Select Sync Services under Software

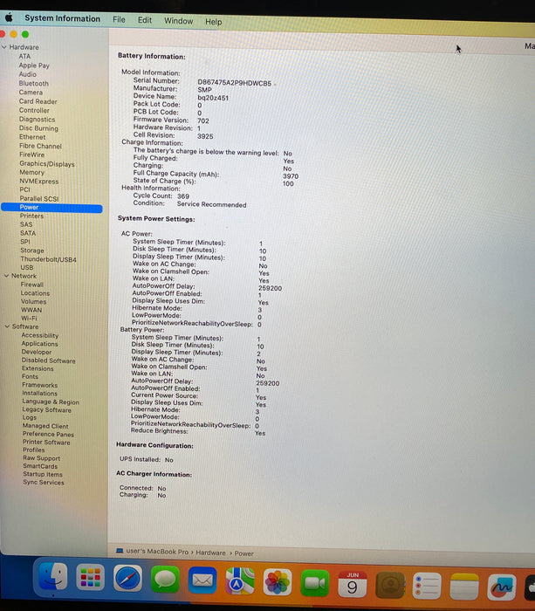[44, 483]
